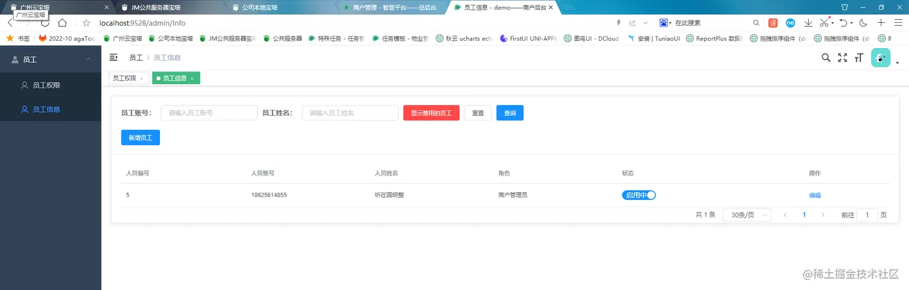The width and height of the screenshot is (909, 290).
Task: Go back with the browser back arrow
Action: [10, 23]
